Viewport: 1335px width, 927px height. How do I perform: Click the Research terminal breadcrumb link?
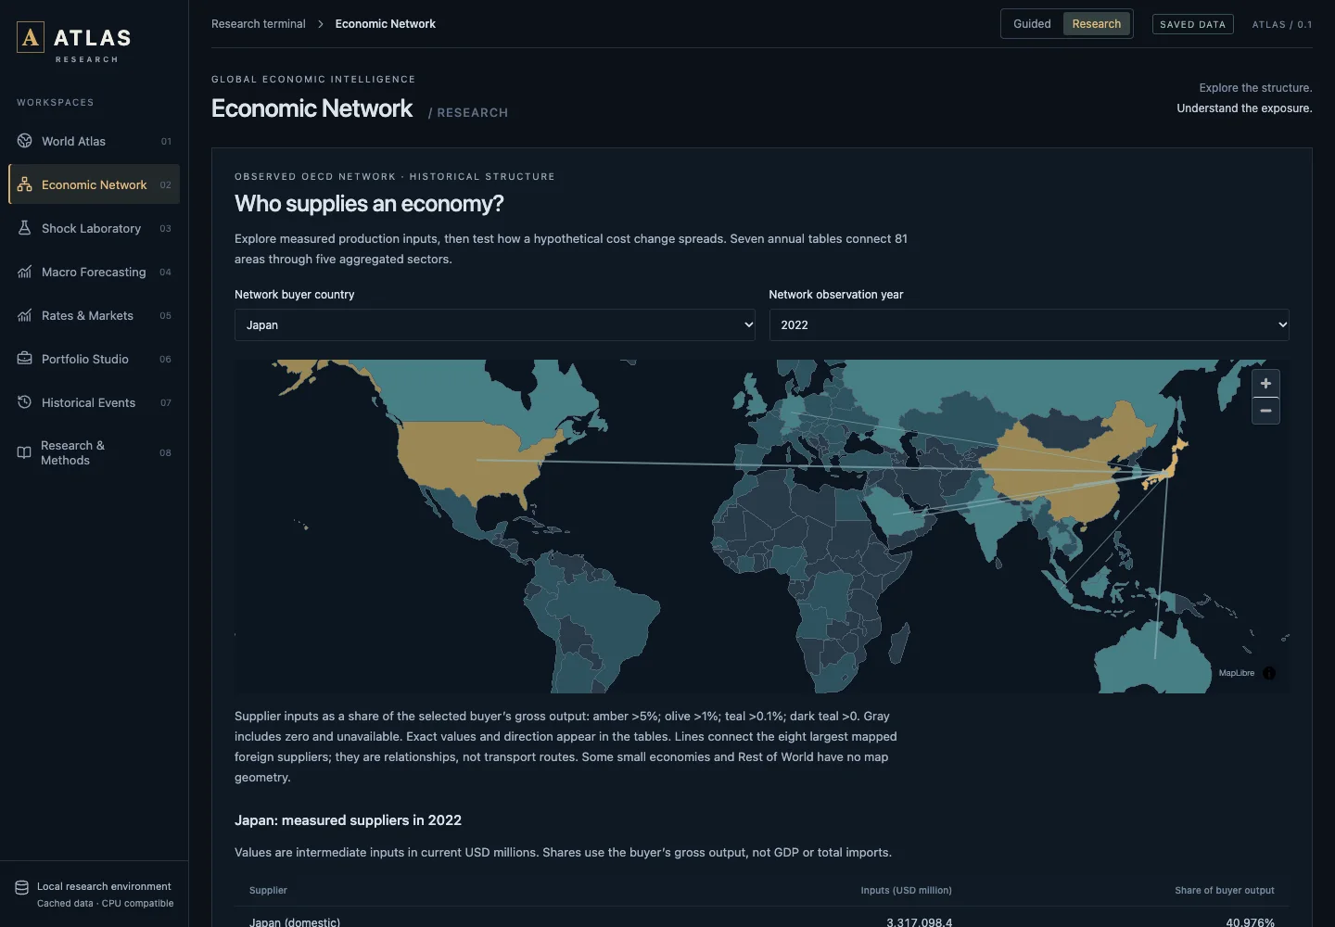click(x=258, y=24)
